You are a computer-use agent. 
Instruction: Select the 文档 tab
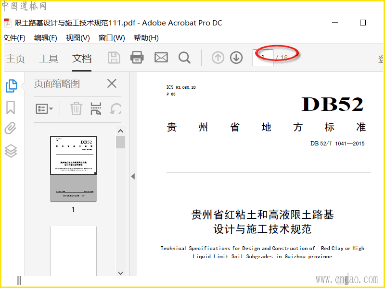[x=82, y=59]
